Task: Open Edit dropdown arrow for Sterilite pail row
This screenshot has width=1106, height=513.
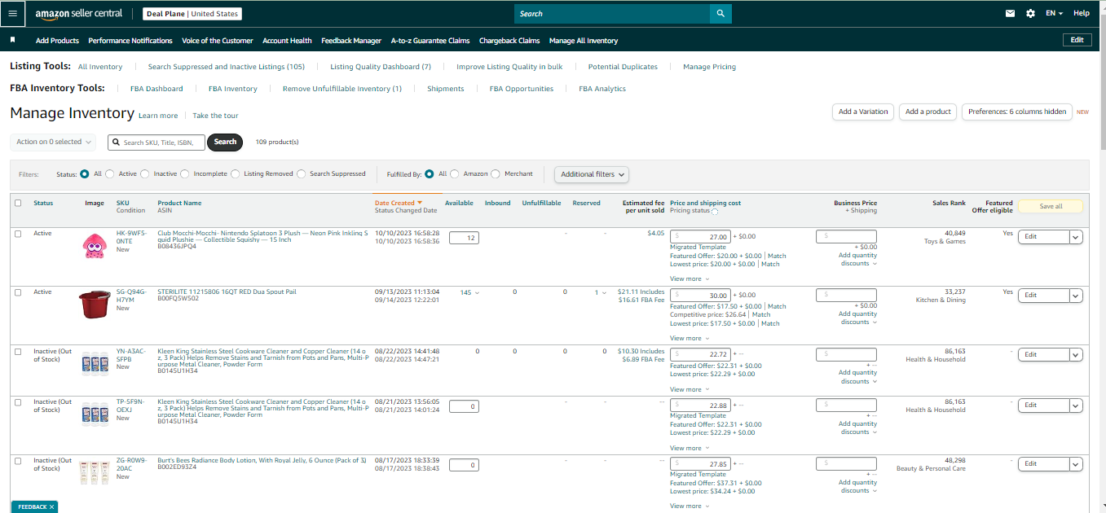Action: (1076, 296)
